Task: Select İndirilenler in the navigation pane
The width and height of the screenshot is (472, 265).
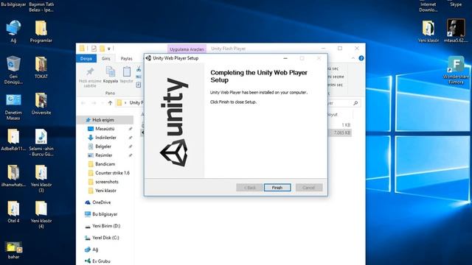Action: coord(105,138)
